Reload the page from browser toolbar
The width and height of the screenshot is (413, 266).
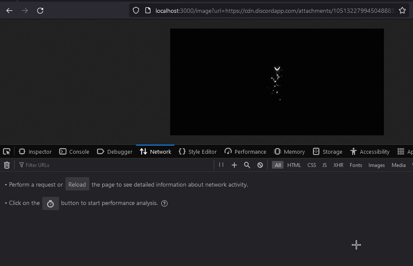(40, 10)
